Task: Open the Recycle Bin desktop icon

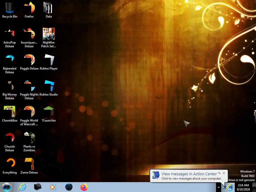Action: 10,10
